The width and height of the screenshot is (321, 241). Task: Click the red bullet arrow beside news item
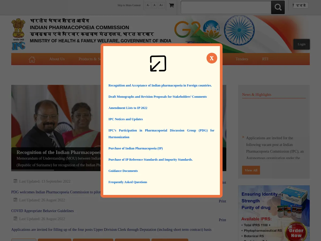tap(243, 137)
